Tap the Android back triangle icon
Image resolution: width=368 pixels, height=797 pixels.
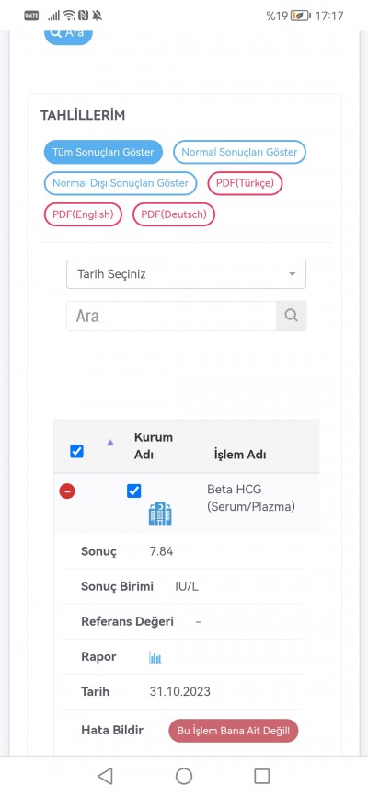(105, 776)
